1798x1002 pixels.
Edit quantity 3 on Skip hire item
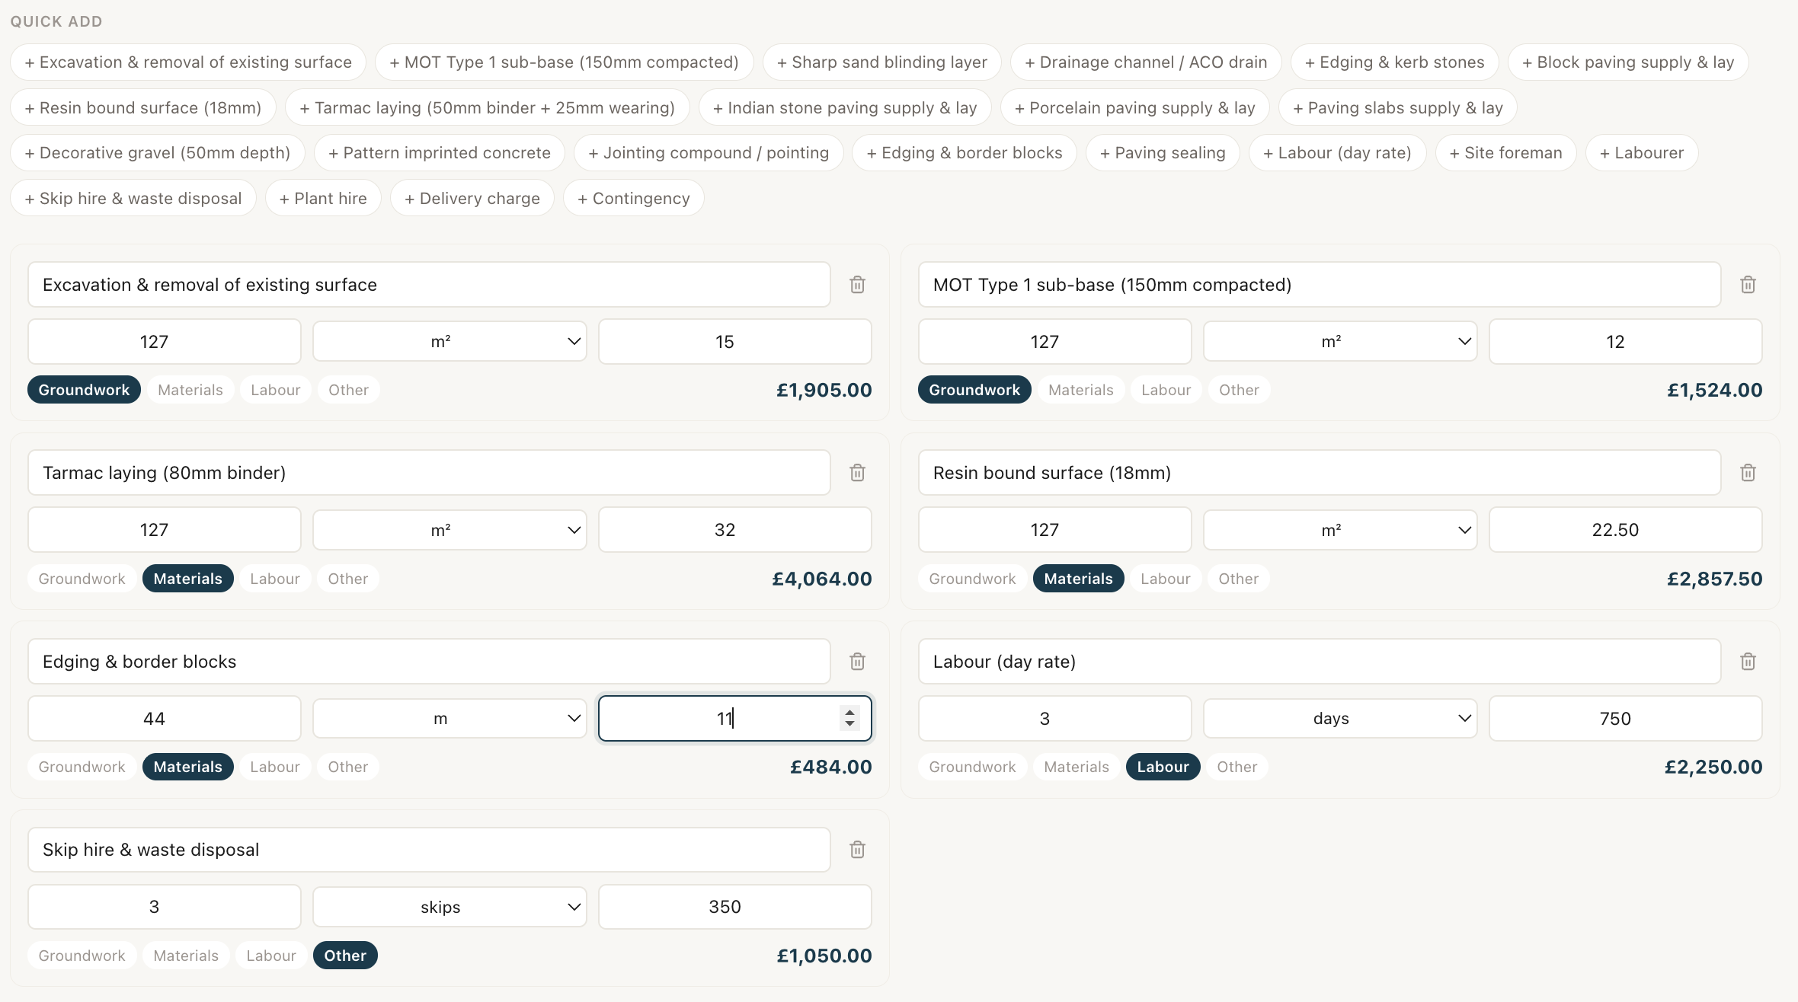(x=165, y=907)
